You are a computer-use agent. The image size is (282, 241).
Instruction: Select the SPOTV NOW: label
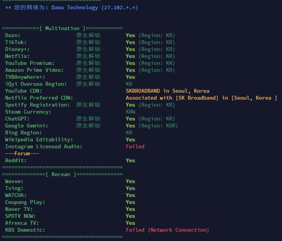(x=21, y=216)
